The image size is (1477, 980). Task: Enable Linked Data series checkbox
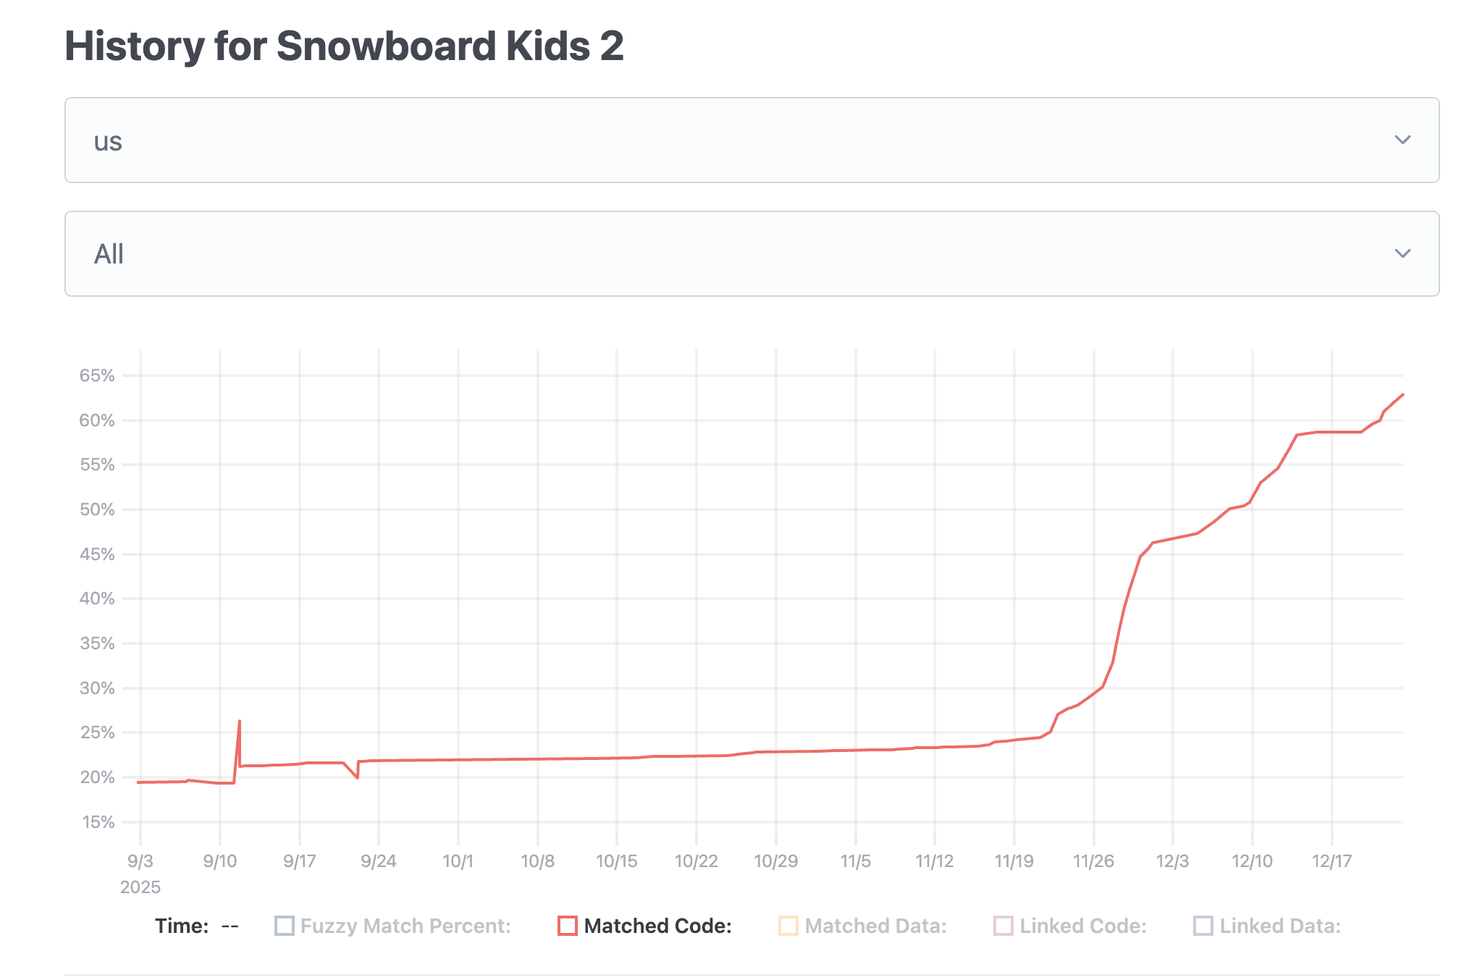[x=1203, y=926]
